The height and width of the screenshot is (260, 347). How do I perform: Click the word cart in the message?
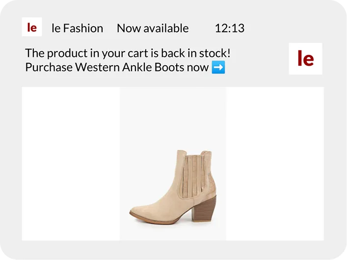(x=139, y=53)
